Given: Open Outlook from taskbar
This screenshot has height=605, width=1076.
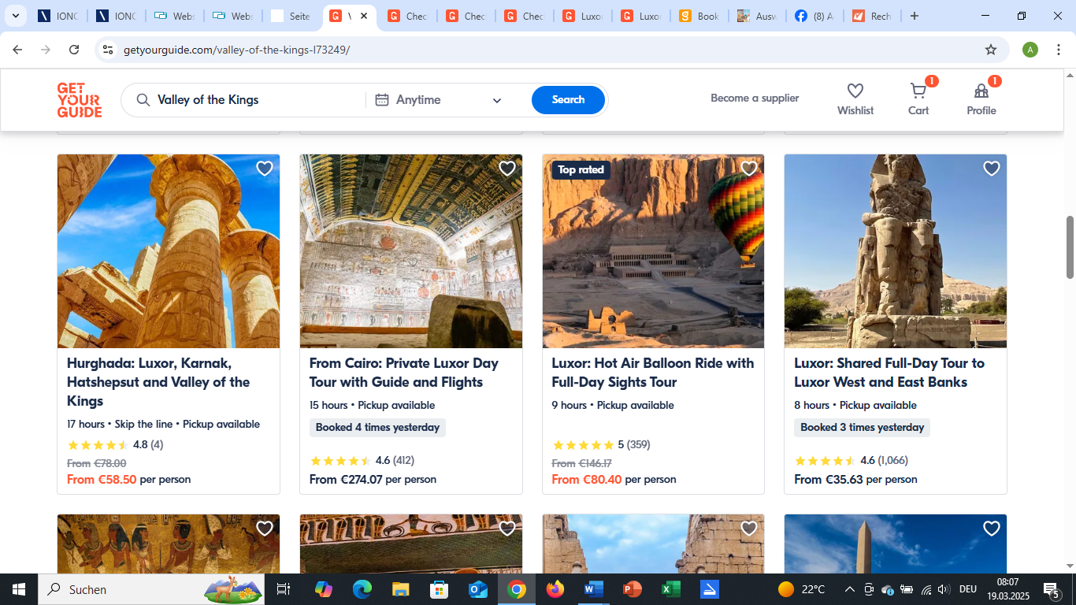Looking at the screenshot, I should pos(477,589).
